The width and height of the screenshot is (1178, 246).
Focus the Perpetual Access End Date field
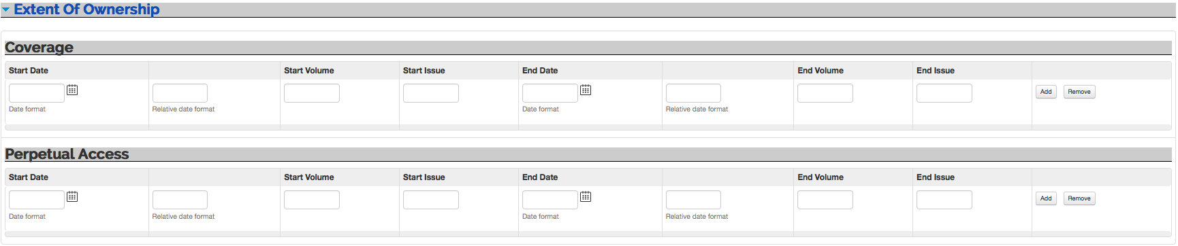point(550,200)
